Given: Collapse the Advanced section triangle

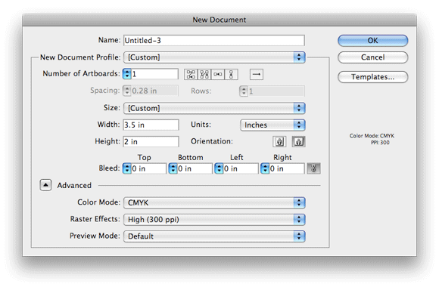Looking at the screenshot, I should point(45,185).
